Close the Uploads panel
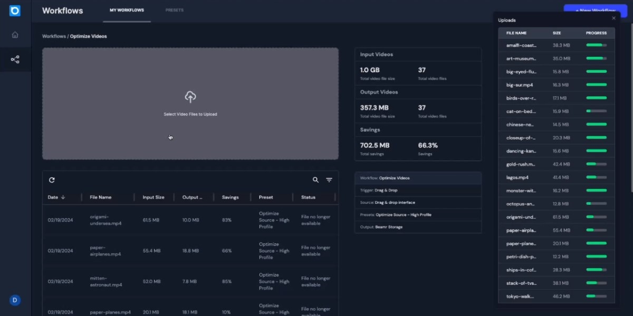This screenshot has height=316, width=633. pos(613,17)
